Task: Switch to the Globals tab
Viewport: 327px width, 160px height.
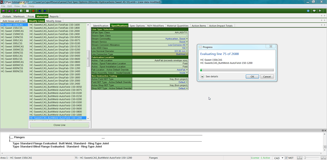Action: point(7,16)
